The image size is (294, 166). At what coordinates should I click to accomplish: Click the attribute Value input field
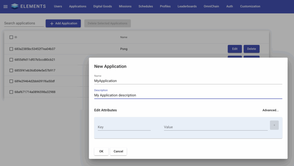(x=216, y=127)
